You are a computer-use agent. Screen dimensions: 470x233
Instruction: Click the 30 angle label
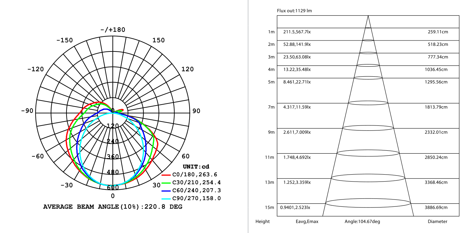[x=157, y=185]
